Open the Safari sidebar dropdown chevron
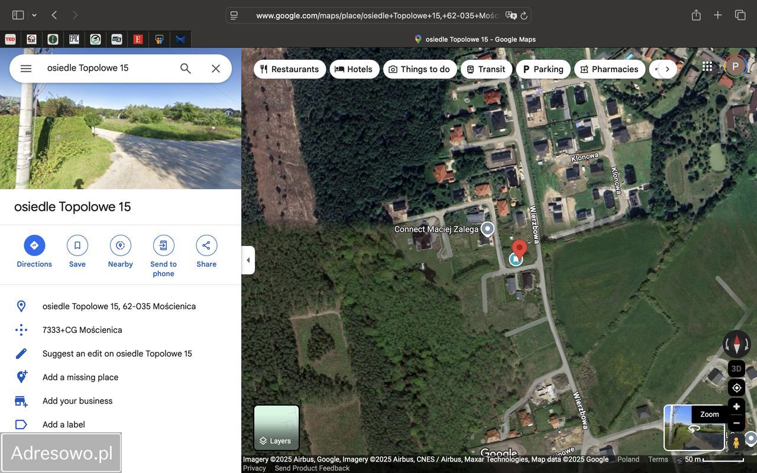Screen dimensions: 757x473 click(34, 15)
